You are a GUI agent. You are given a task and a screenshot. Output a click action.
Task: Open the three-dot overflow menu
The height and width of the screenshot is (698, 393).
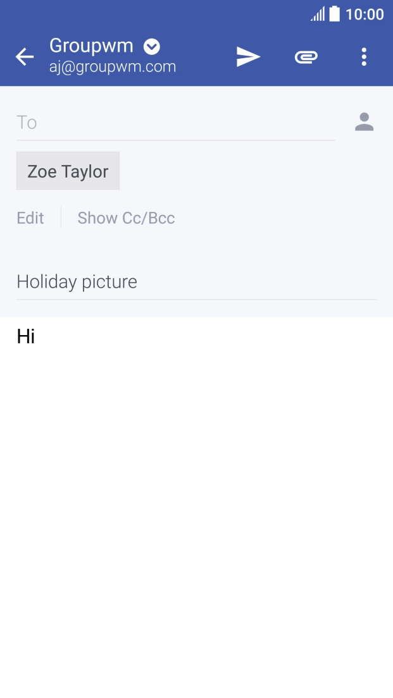tap(364, 56)
